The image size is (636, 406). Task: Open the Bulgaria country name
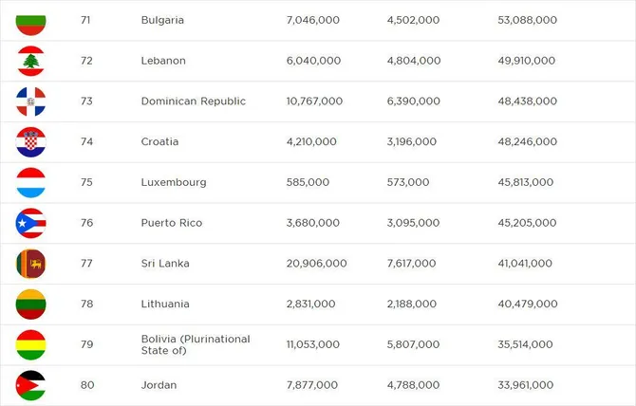[x=162, y=20]
